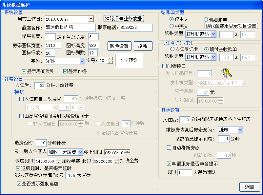Viewport: 263px width, 195px height.
Task: Click 房间号总长度 input field
Action: [93, 37]
